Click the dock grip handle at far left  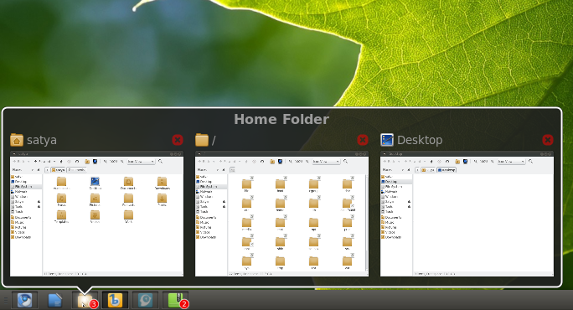coord(6,301)
